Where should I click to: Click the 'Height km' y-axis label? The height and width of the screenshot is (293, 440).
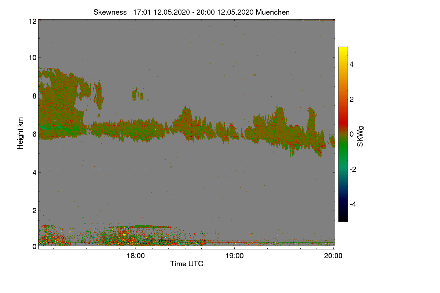pos(21,133)
